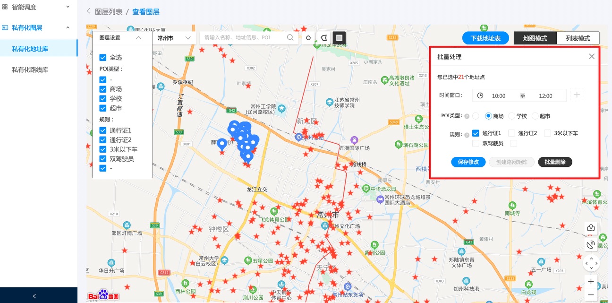The image size is (612, 303).
Task: Click the map location layer icon
Action: click(591, 228)
